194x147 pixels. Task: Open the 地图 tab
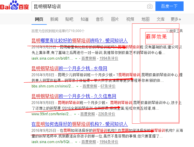[x=145, y=19]
